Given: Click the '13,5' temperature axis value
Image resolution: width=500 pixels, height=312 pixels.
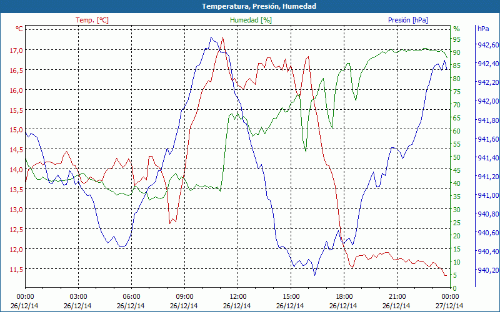Looking at the screenshot, I should click(17, 190).
